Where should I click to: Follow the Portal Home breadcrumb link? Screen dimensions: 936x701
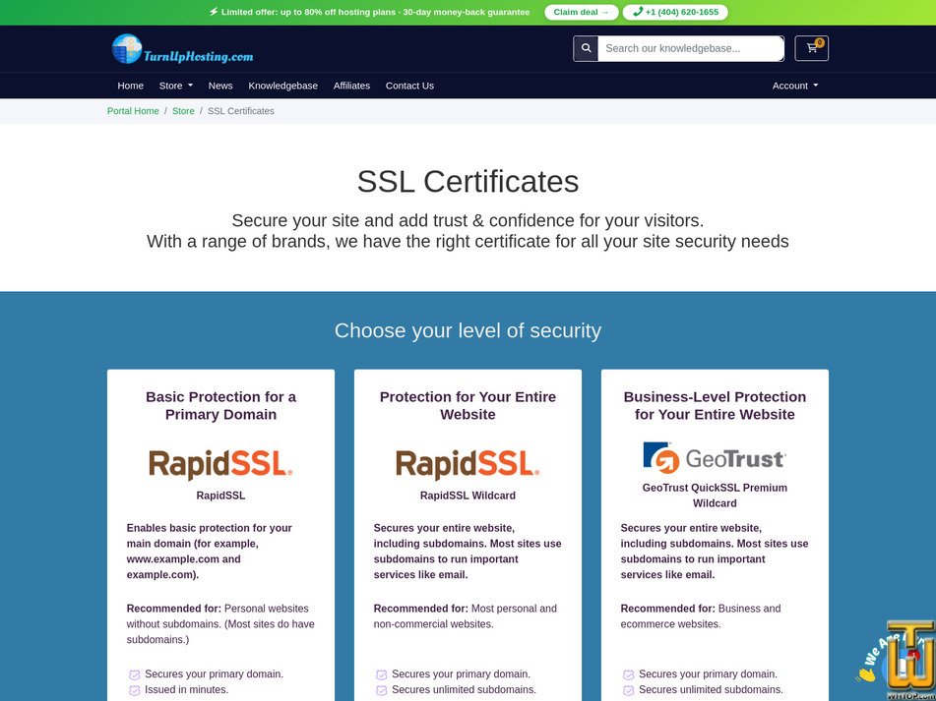133,111
